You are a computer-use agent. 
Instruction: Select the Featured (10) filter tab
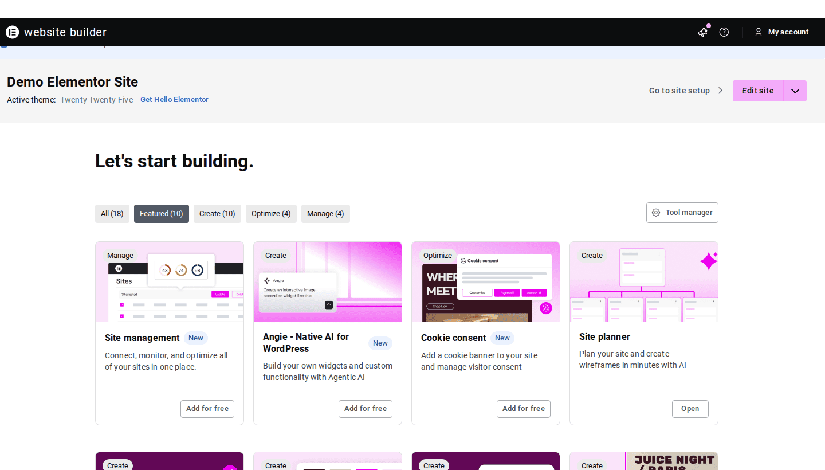click(162, 214)
